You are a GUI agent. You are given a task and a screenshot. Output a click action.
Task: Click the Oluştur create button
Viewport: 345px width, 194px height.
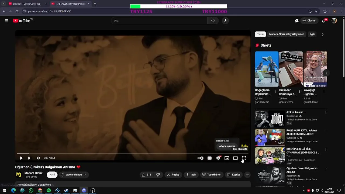tap(309, 21)
